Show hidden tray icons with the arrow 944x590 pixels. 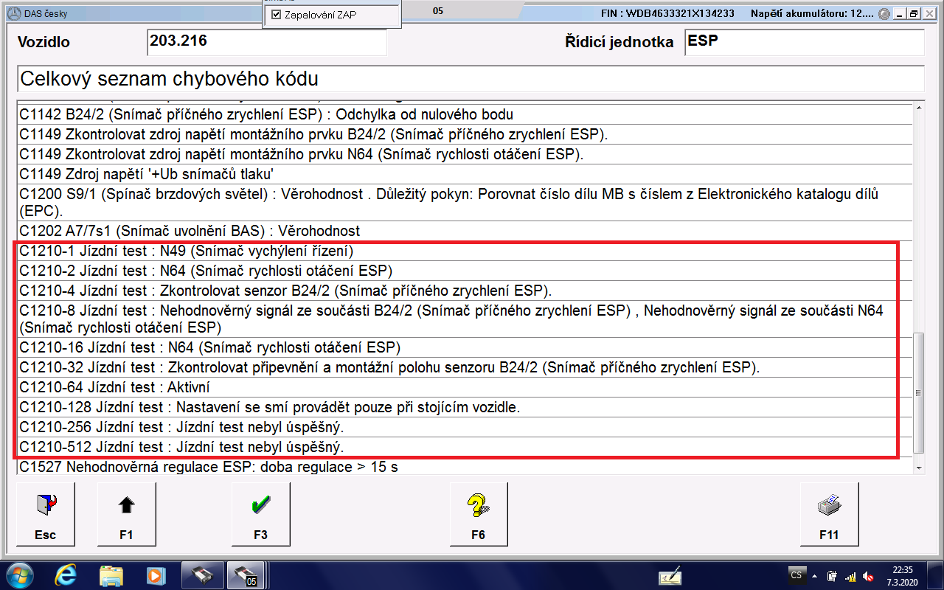tap(815, 575)
